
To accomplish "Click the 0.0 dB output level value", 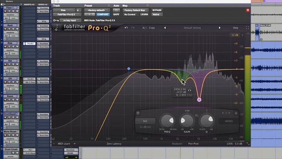I will (x=238, y=144).
